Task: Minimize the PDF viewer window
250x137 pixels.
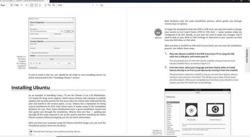Action: point(233,1)
